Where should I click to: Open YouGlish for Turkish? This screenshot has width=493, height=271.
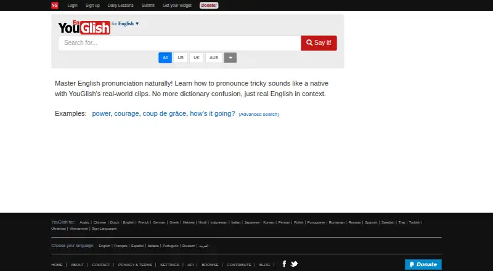click(x=414, y=222)
